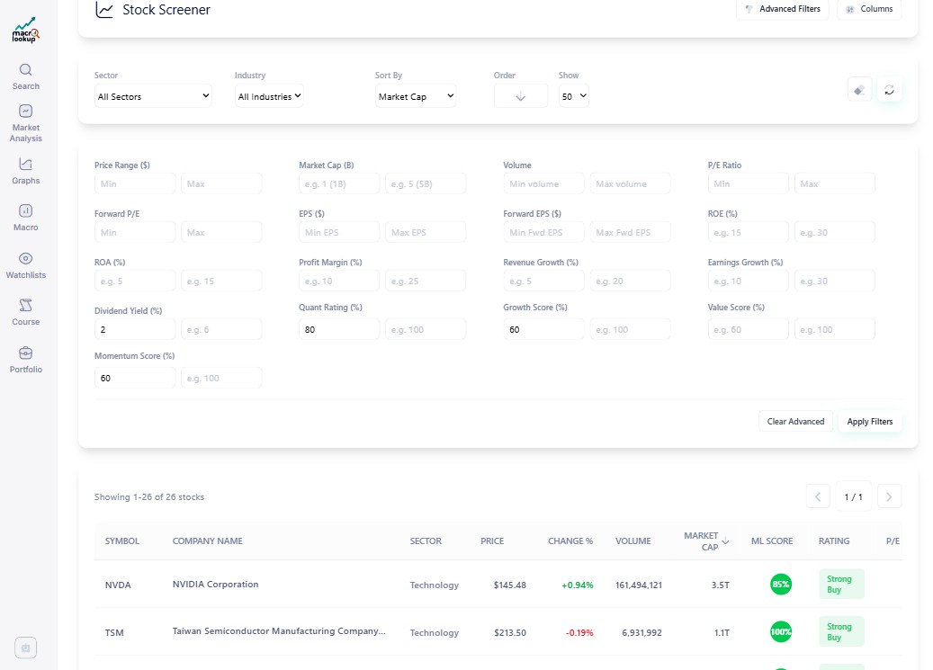Open the Sector dropdown

[x=153, y=96]
